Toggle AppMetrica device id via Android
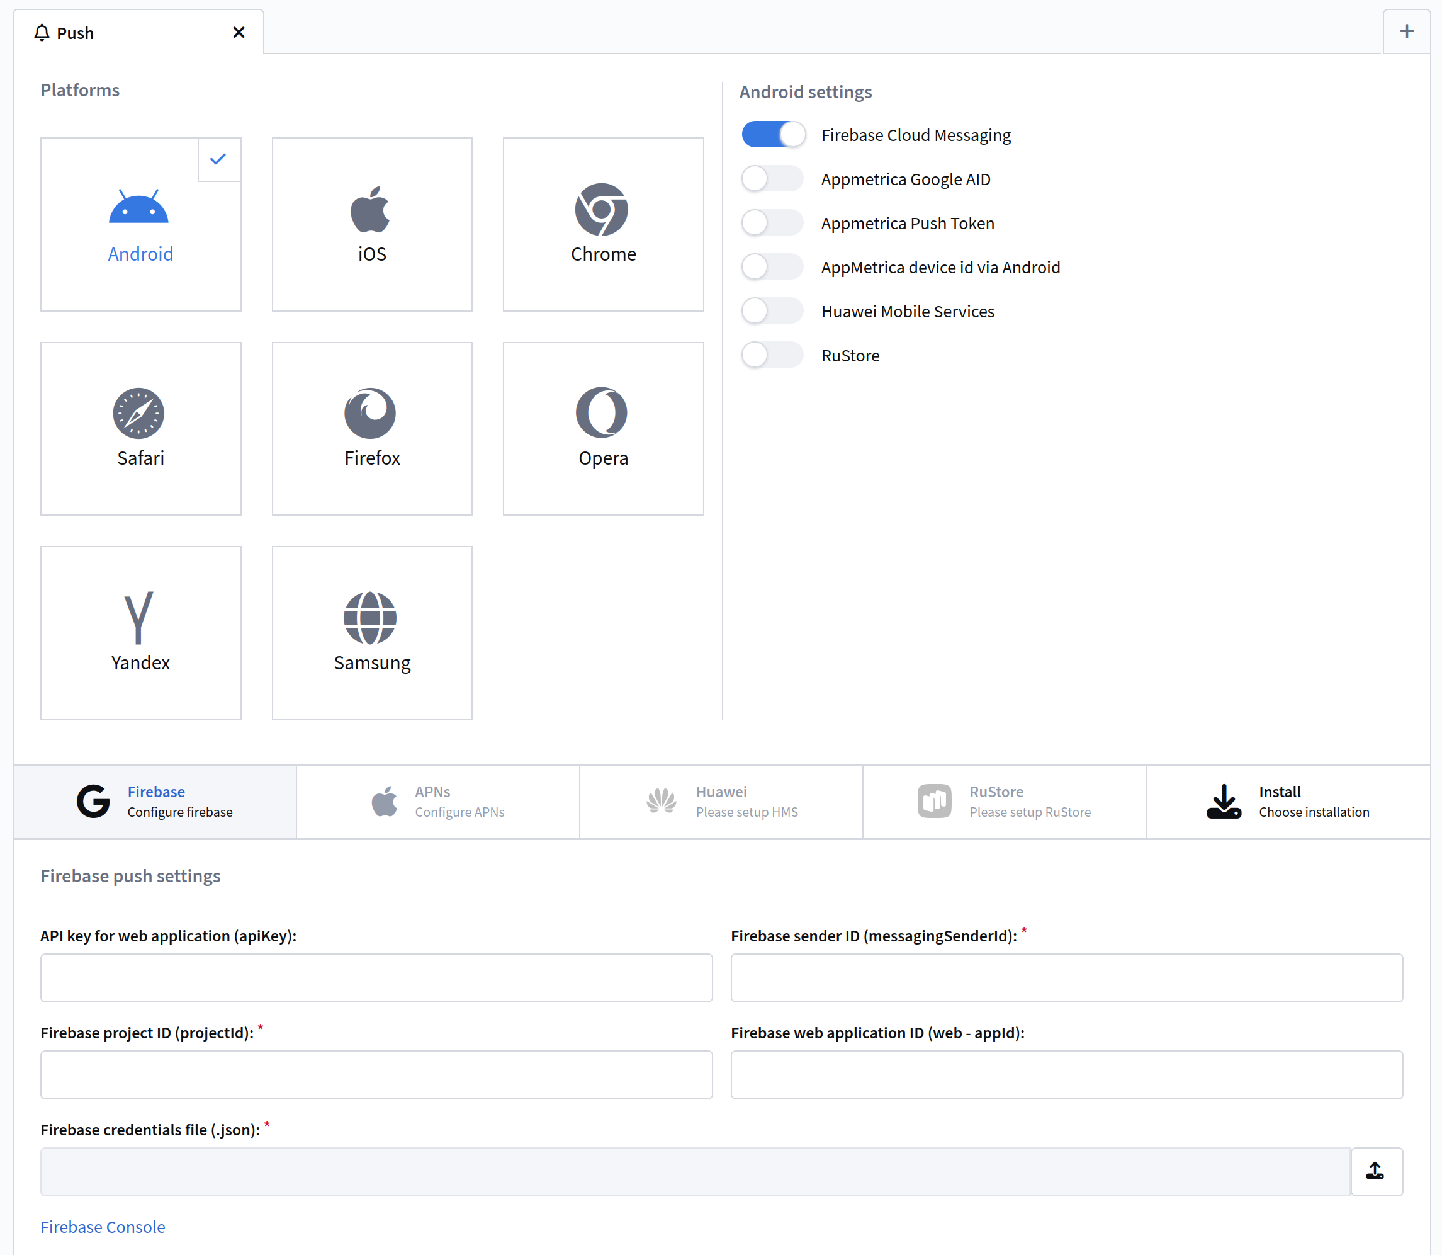 point(774,267)
